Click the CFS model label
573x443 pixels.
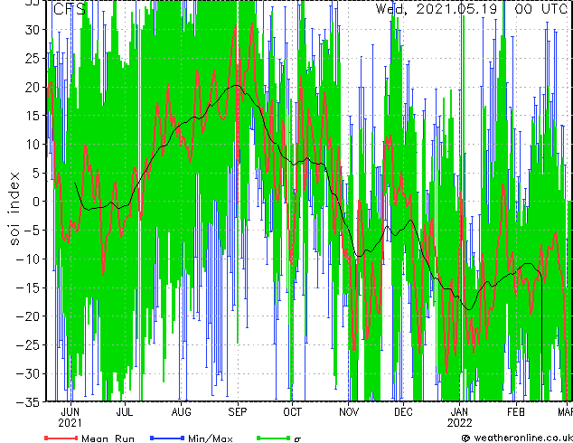[x=70, y=9]
